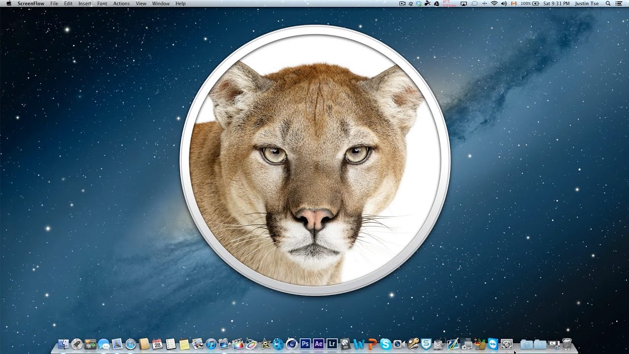
Task: Open the Insert menu
Action: (x=85, y=3)
